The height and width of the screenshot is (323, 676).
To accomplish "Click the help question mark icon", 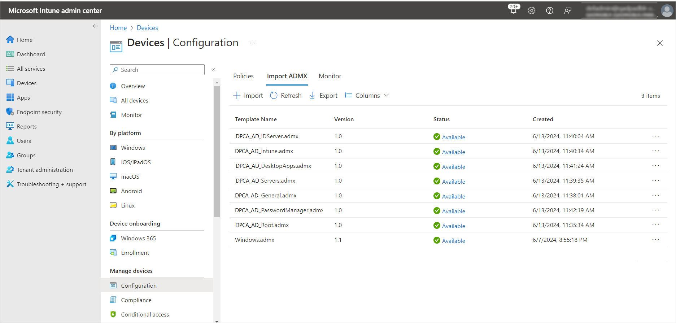I will 549,10.
